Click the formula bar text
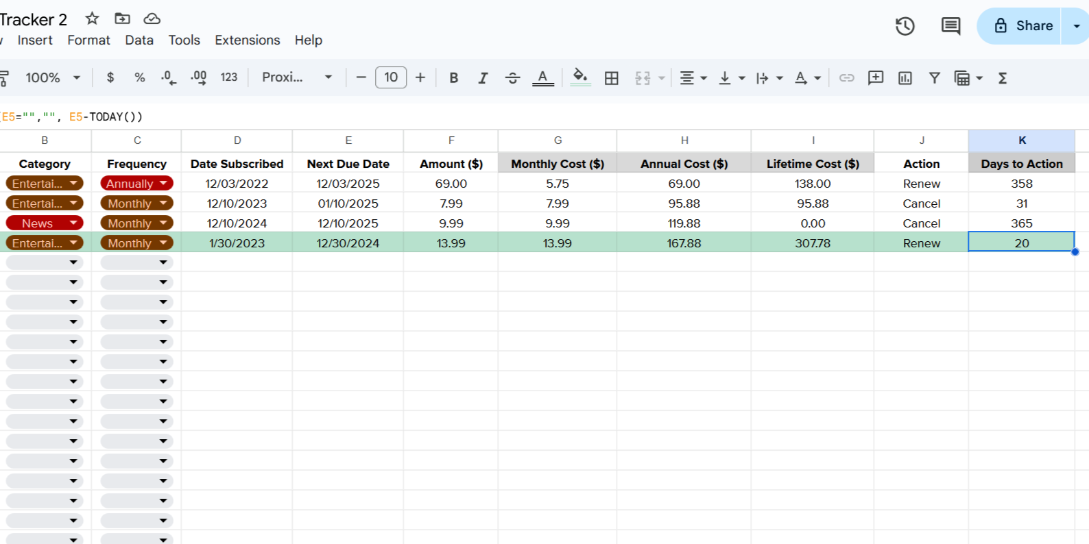The height and width of the screenshot is (544, 1089). point(71,116)
